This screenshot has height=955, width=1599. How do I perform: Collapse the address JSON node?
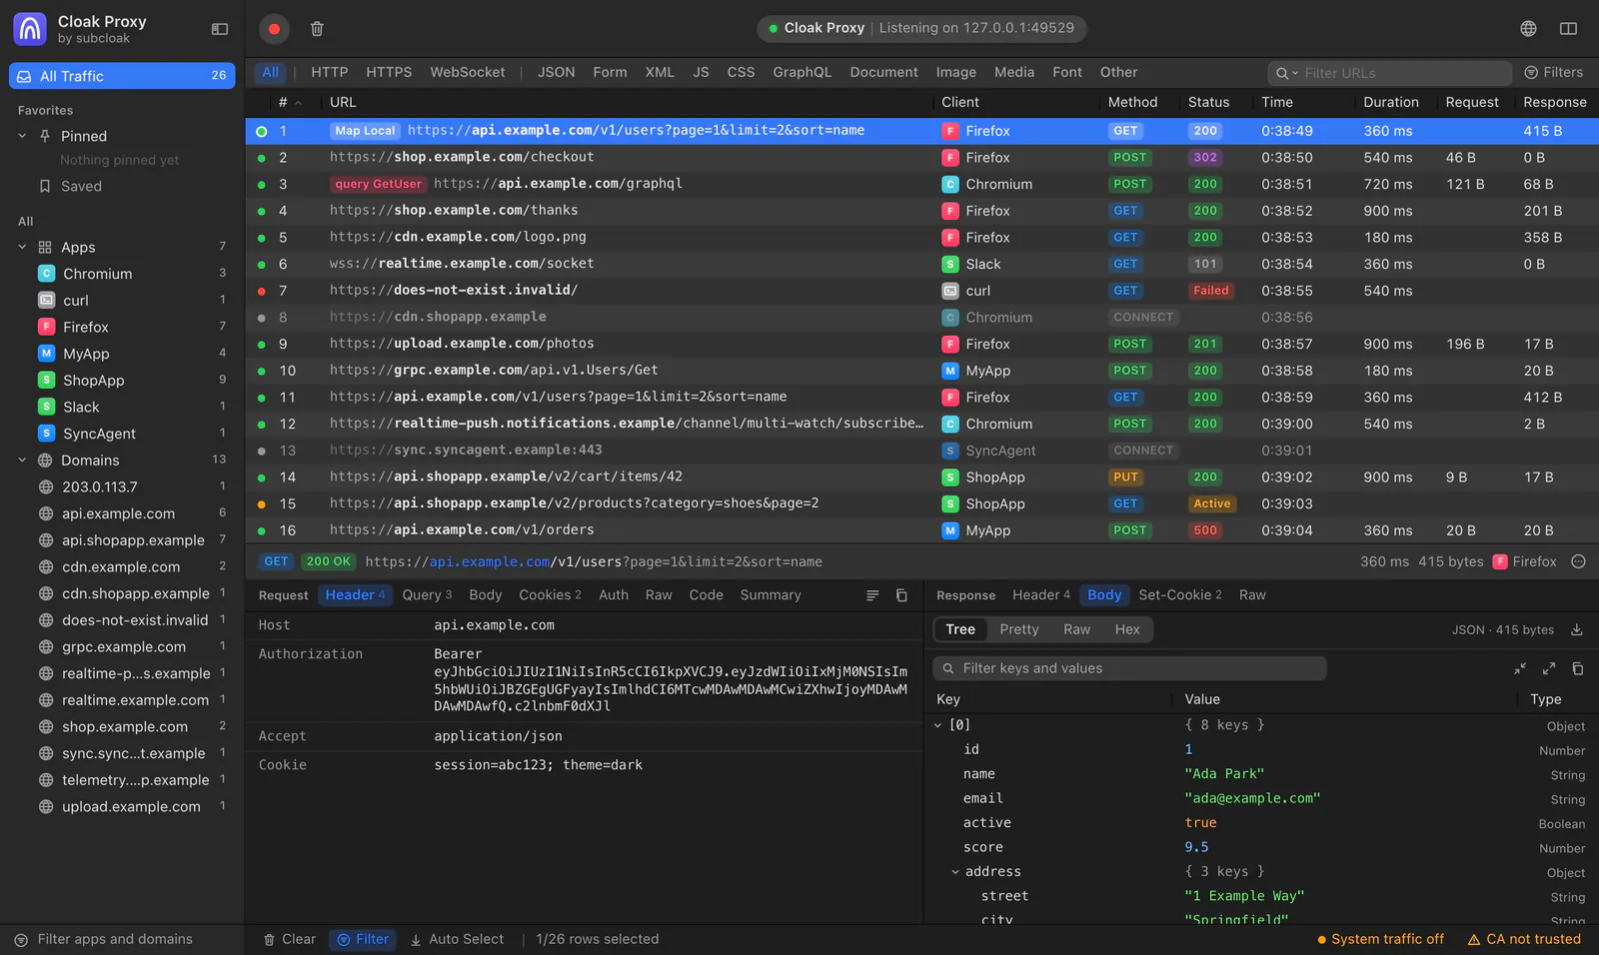[955, 872]
